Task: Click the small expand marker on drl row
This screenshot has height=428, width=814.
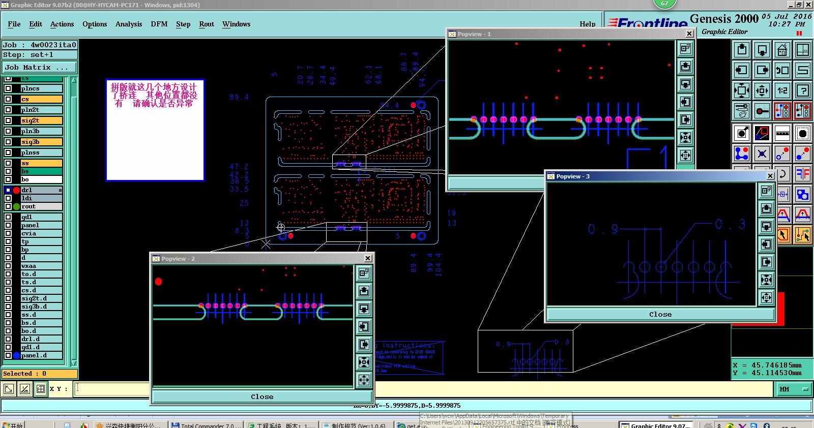Action: click(60, 190)
